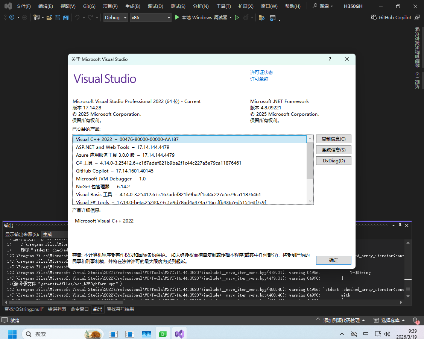Click the 确定 button
424x339 pixels.
[x=334, y=260]
